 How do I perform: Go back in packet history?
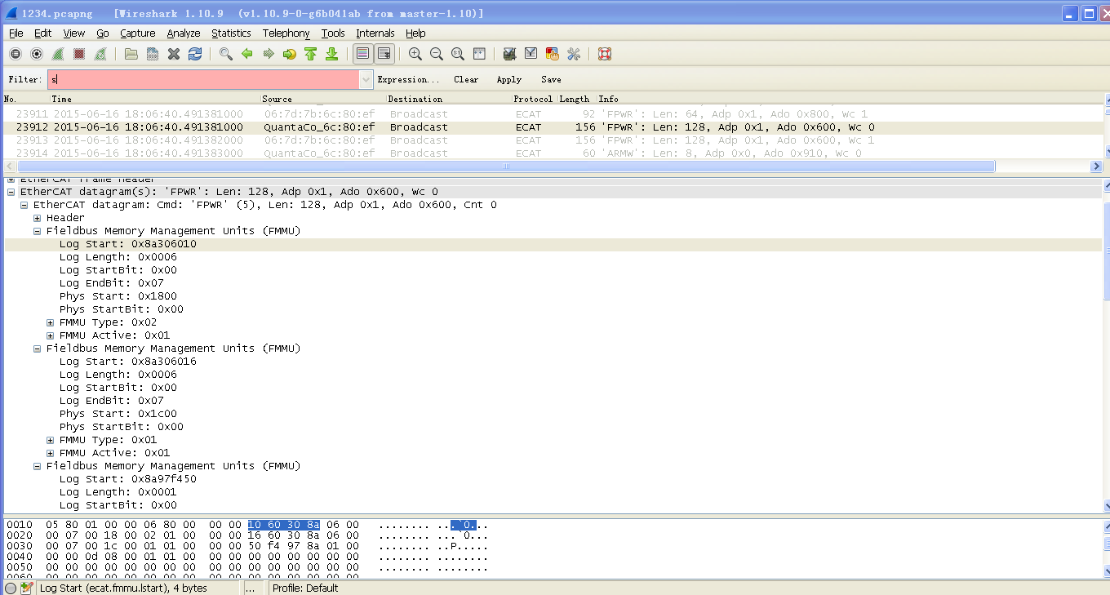pyautogui.click(x=247, y=54)
